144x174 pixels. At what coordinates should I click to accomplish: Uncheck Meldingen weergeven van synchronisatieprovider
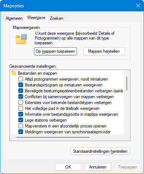pos(21,132)
